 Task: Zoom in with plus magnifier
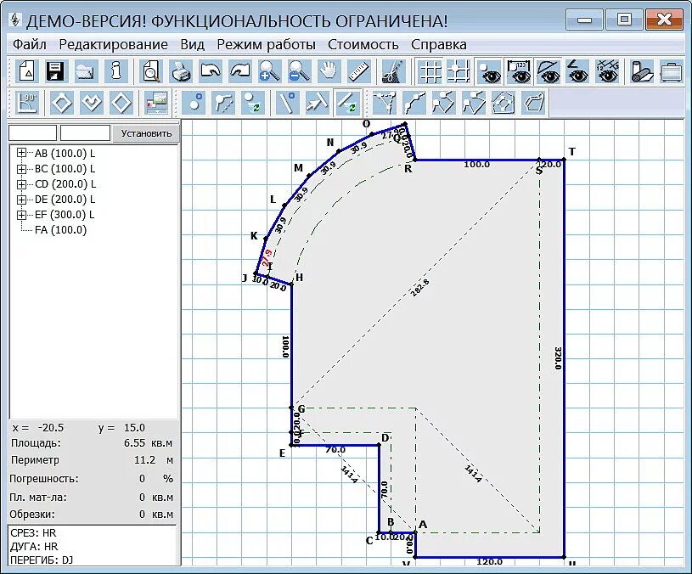(x=269, y=70)
